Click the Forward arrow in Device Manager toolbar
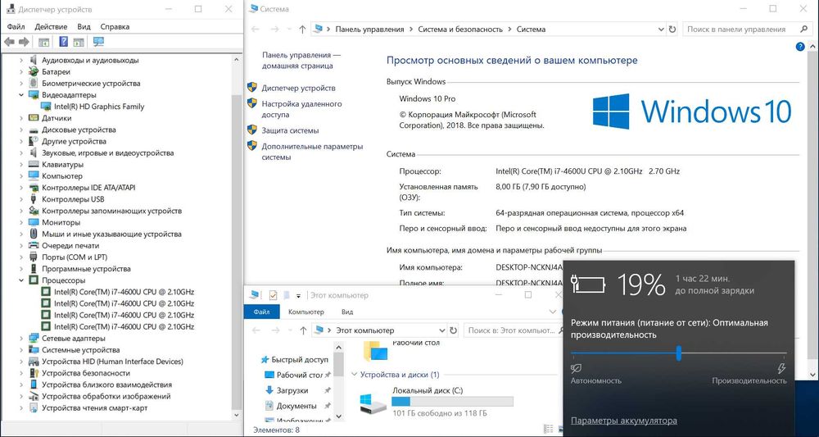Screen dimensions: 819x437 [24, 42]
